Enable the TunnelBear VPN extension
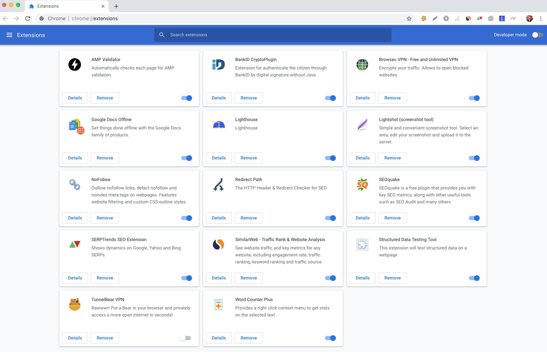This screenshot has width=547, height=352. click(x=185, y=338)
